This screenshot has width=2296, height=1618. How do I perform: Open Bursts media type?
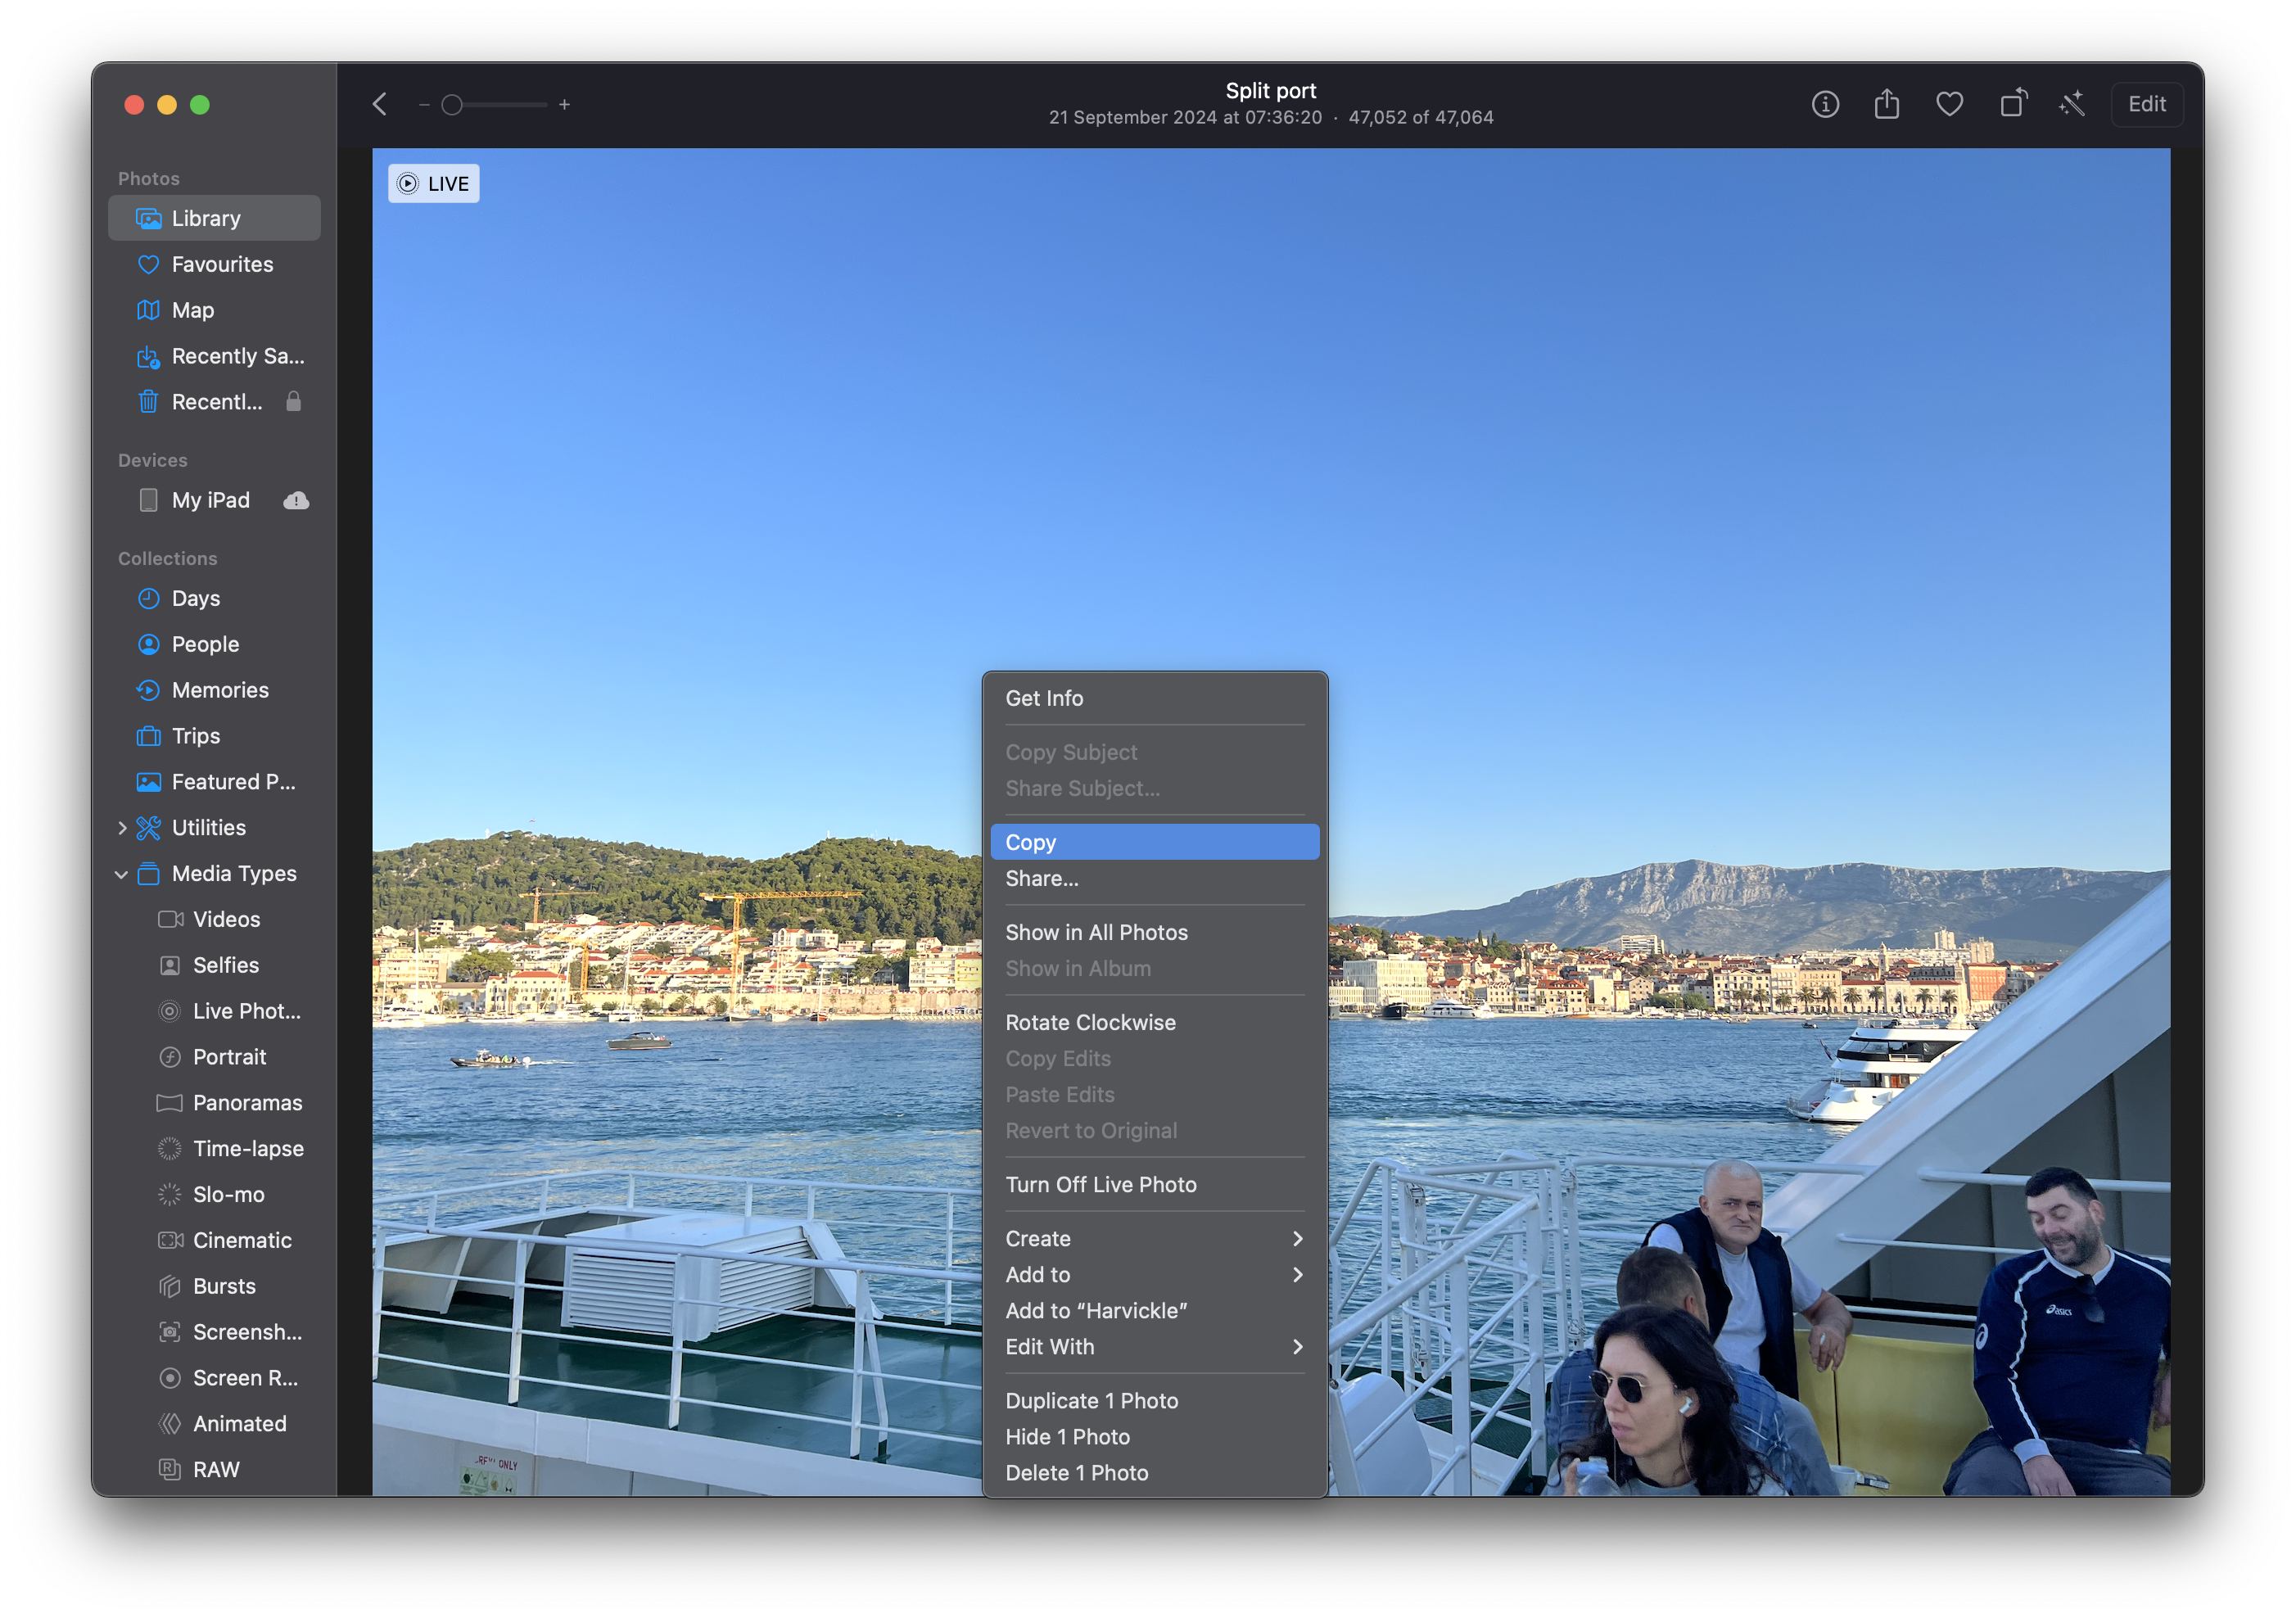(x=214, y=1287)
